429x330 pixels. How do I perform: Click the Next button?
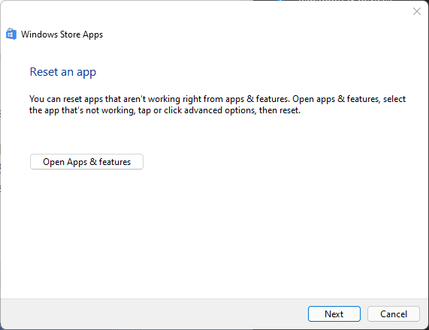click(x=334, y=314)
